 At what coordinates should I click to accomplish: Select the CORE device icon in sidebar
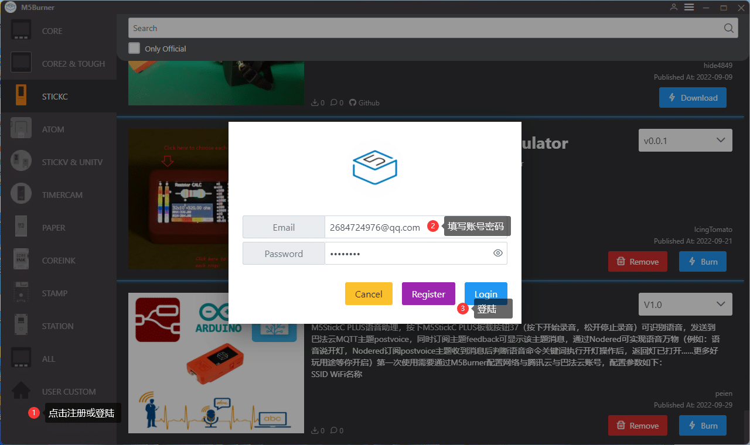21,30
